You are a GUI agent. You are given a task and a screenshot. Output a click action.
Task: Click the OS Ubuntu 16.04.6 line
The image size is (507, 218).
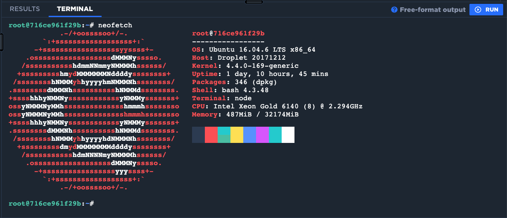253,49
